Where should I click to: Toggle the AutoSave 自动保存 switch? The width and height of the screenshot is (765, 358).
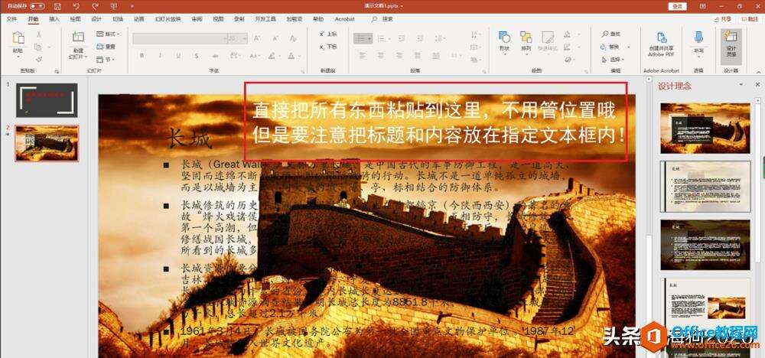tap(37, 6)
